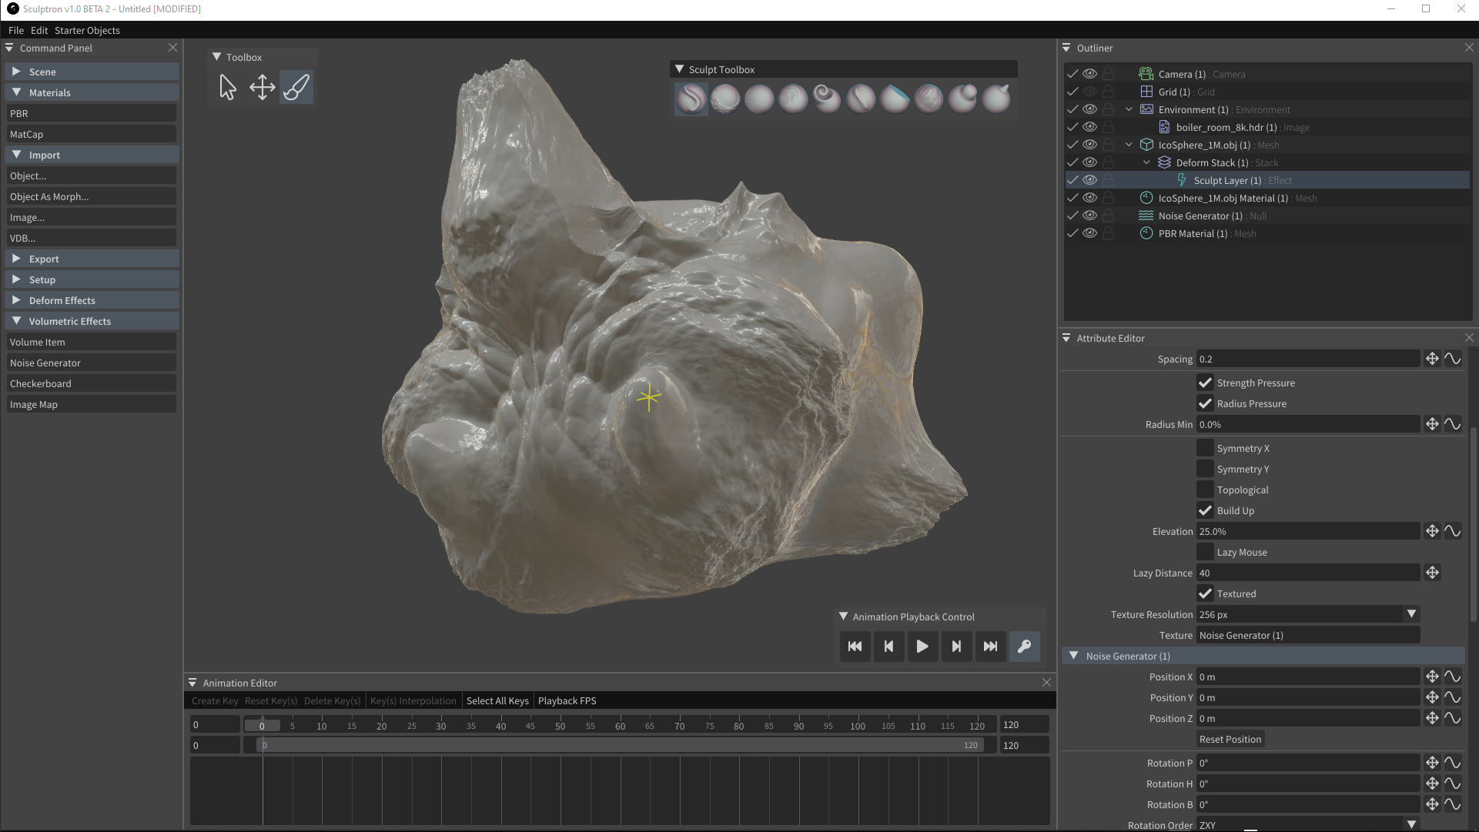Select the last sculpt brush in Sculpt Toolbox

click(x=996, y=99)
